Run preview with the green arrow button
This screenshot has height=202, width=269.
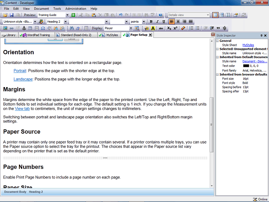click(73, 15)
